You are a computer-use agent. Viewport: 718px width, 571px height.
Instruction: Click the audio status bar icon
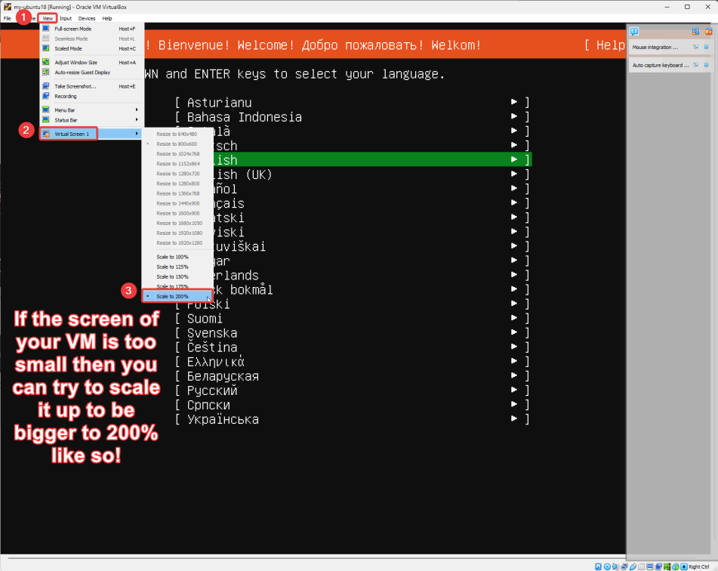(615, 567)
